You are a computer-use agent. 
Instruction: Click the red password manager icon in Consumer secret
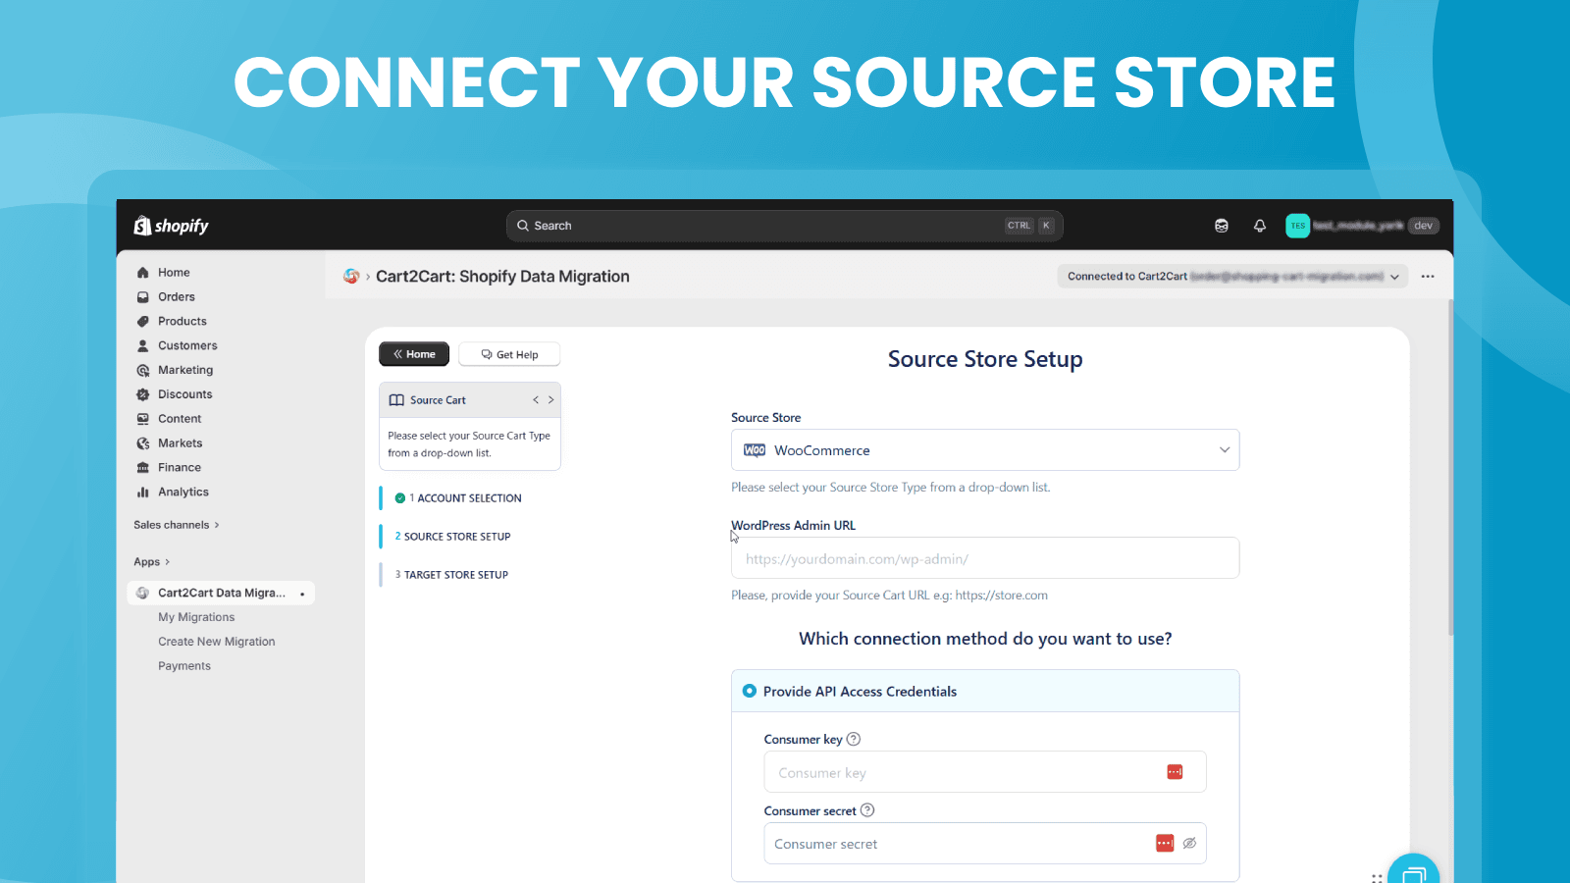pyautogui.click(x=1165, y=844)
